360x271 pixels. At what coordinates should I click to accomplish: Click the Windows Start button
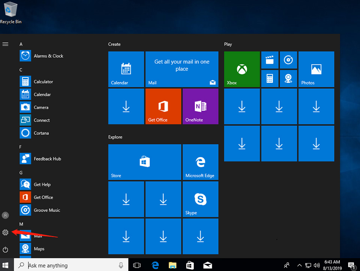coord(5,265)
